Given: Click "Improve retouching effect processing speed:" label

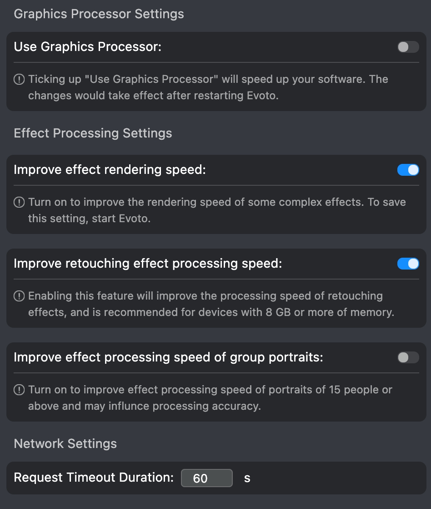Looking at the screenshot, I should (148, 264).
